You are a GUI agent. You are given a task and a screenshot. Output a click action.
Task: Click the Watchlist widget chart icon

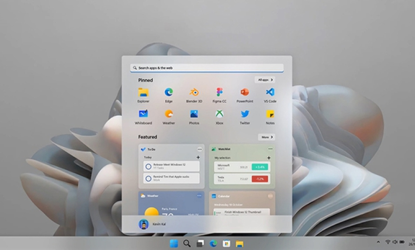(x=213, y=149)
